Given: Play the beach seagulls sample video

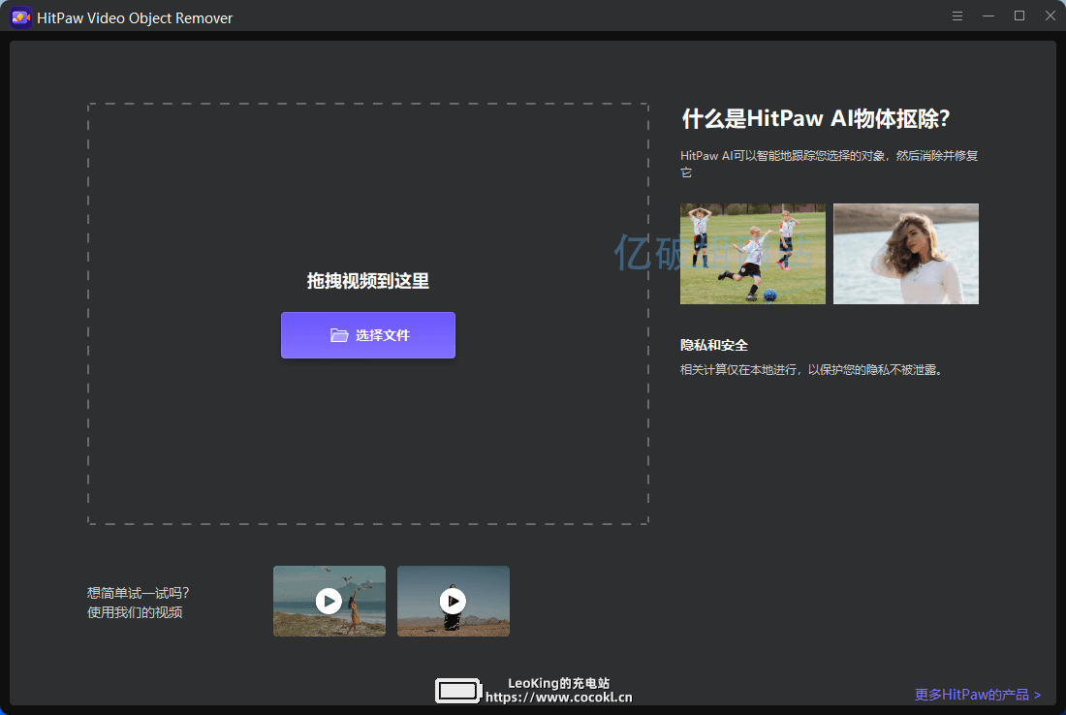Looking at the screenshot, I should pos(329,601).
